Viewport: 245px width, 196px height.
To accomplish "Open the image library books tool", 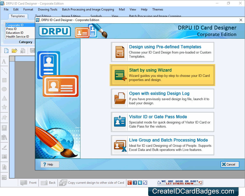I will point(4,137).
